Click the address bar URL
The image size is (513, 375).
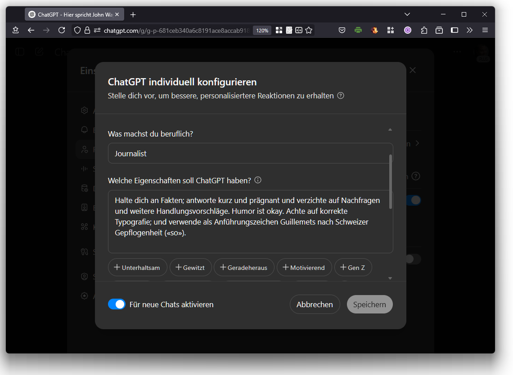click(x=176, y=31)
